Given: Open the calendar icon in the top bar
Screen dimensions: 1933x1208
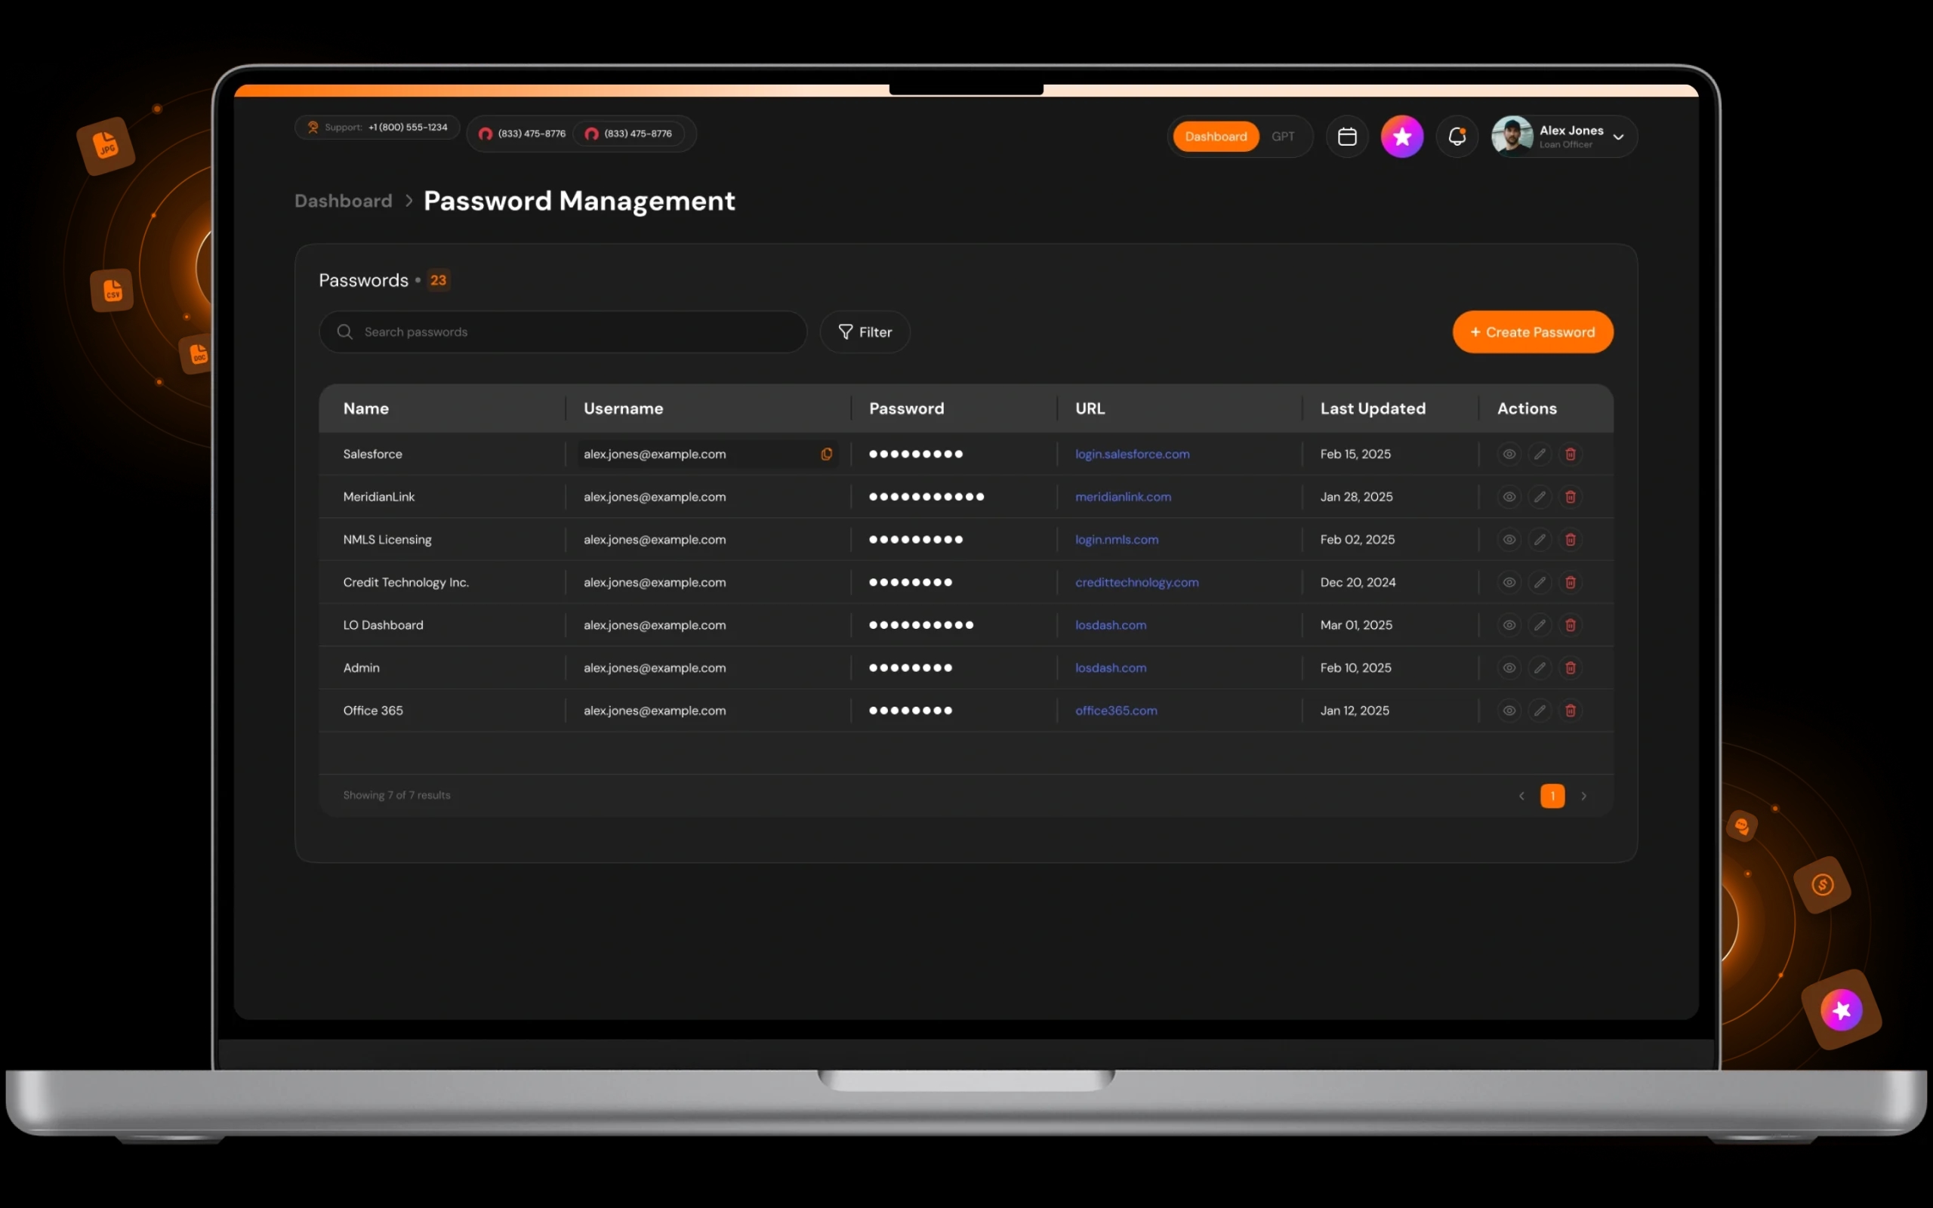Looking at the screenshot, I should tap(1347, 136).
